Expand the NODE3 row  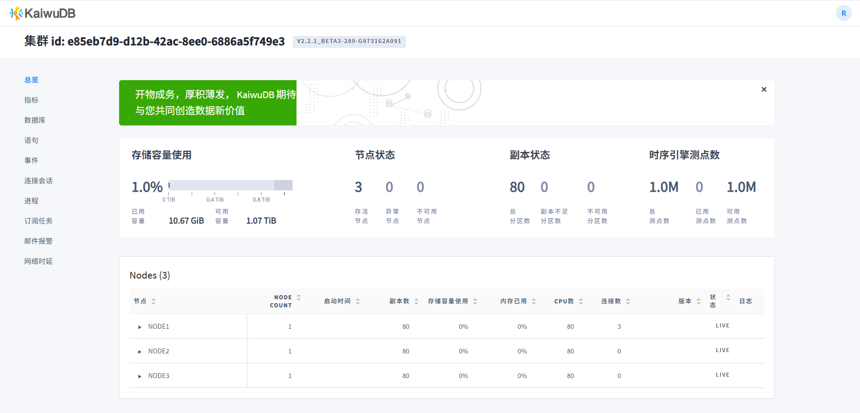tap(140, 376)
